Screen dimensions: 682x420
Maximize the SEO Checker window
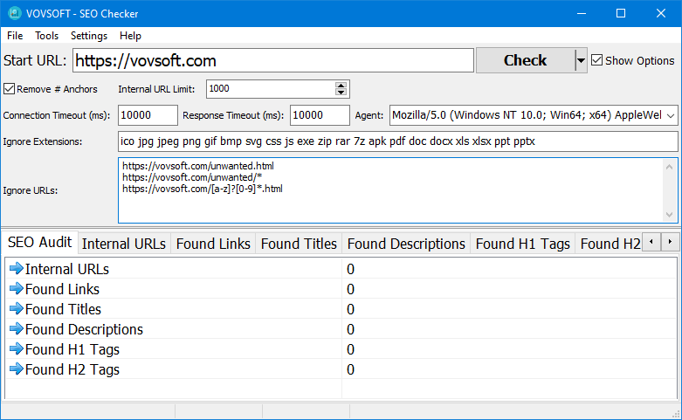tap(621, 13)
